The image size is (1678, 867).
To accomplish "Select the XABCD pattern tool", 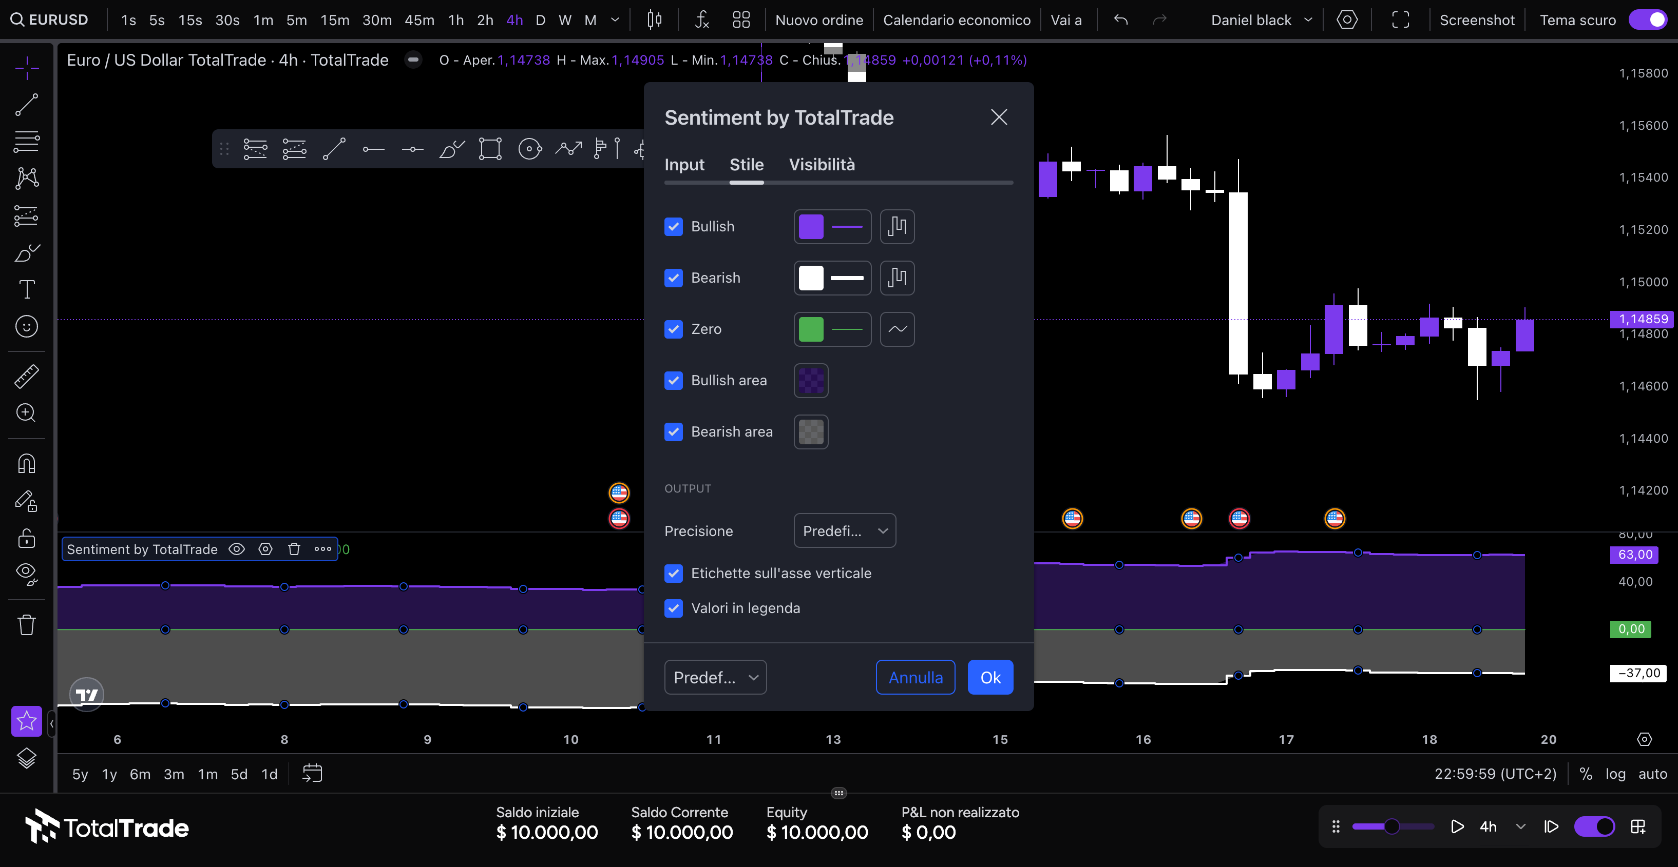I will point(27,179).
